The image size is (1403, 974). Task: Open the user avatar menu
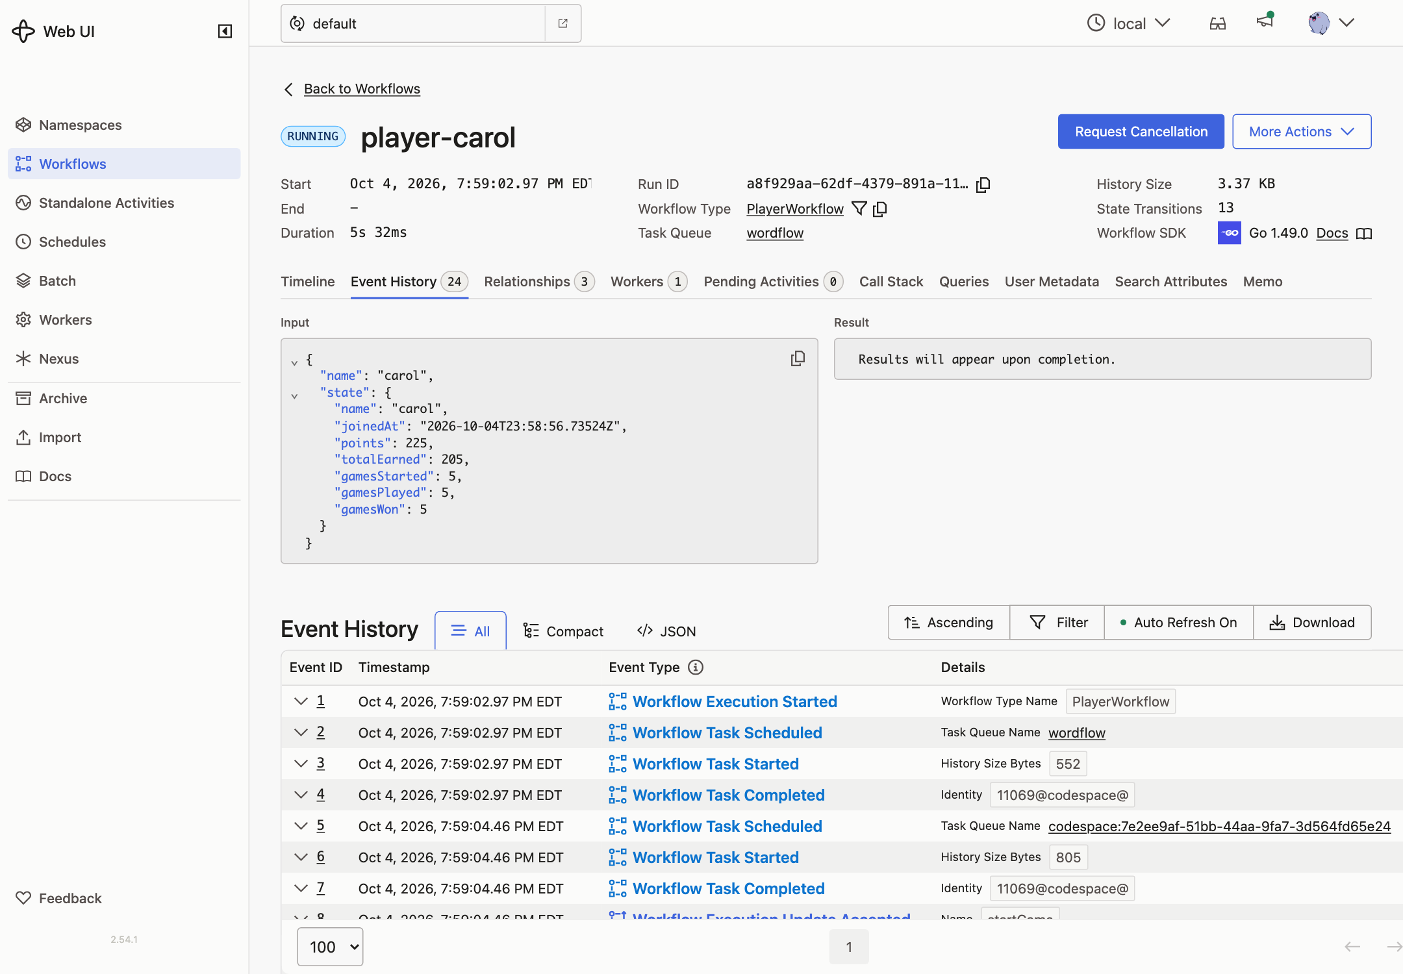(x=1331, y=23)
